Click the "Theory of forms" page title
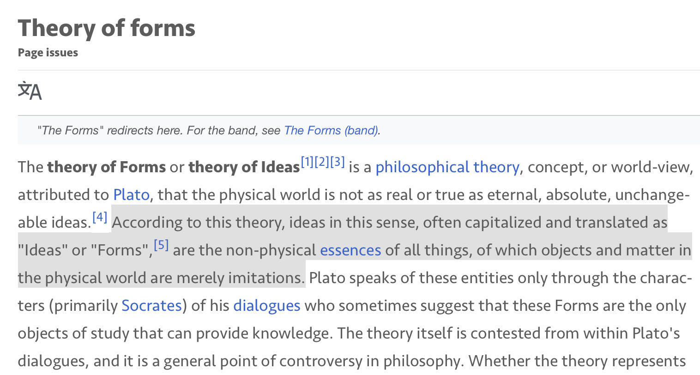The image size is (700, 375). pyautogui.click(x=107, y=28)
